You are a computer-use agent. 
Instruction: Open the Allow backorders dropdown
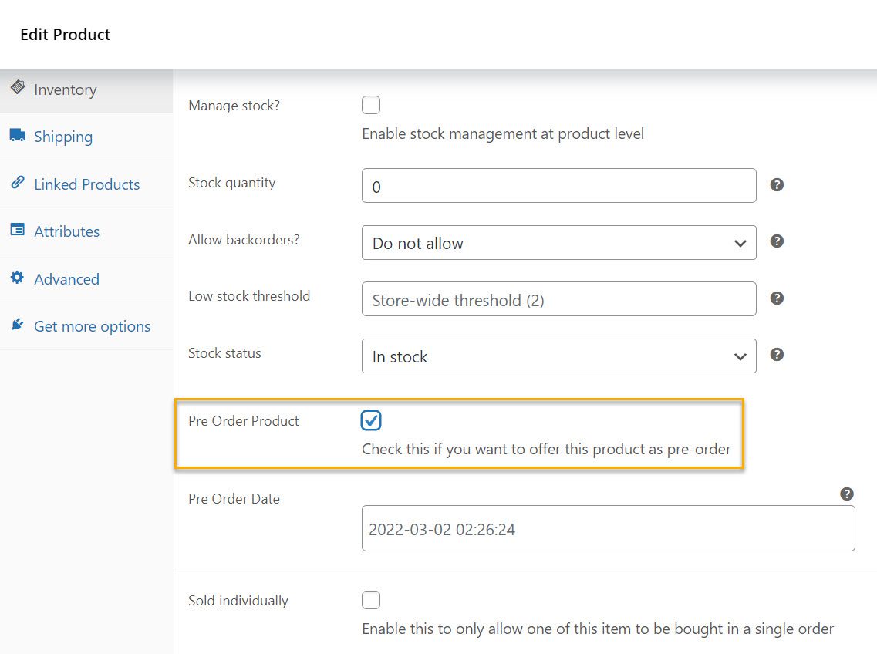pos(558,243)
